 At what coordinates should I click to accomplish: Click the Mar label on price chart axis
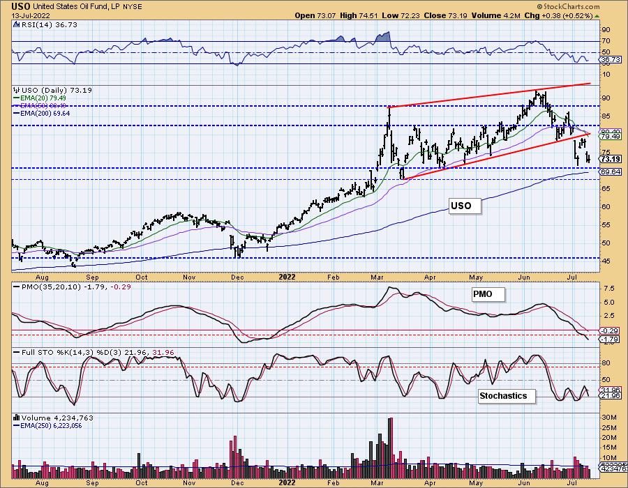(377, 277)
